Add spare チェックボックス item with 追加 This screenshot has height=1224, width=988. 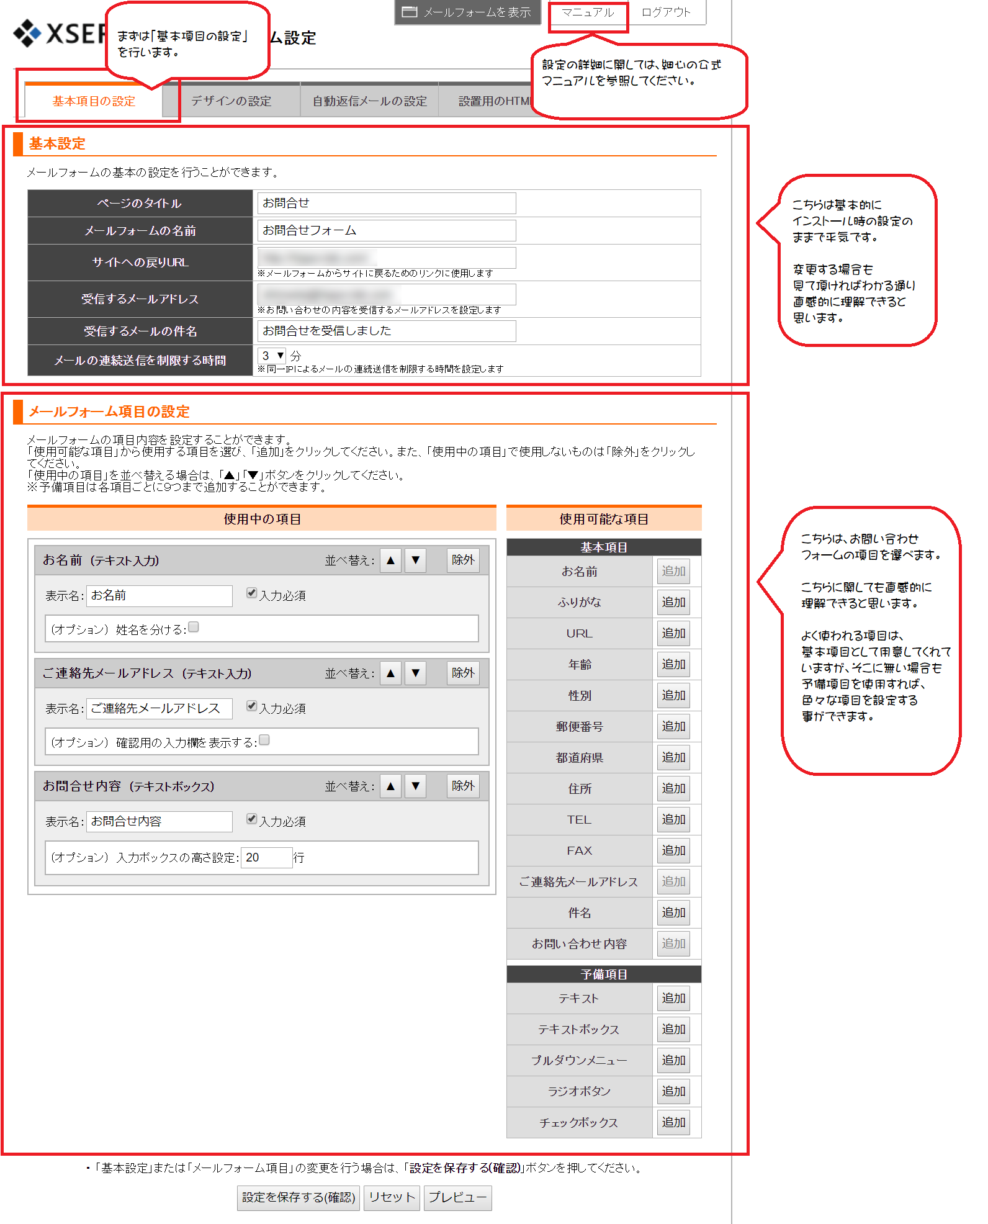click(x=673, y=1122)
